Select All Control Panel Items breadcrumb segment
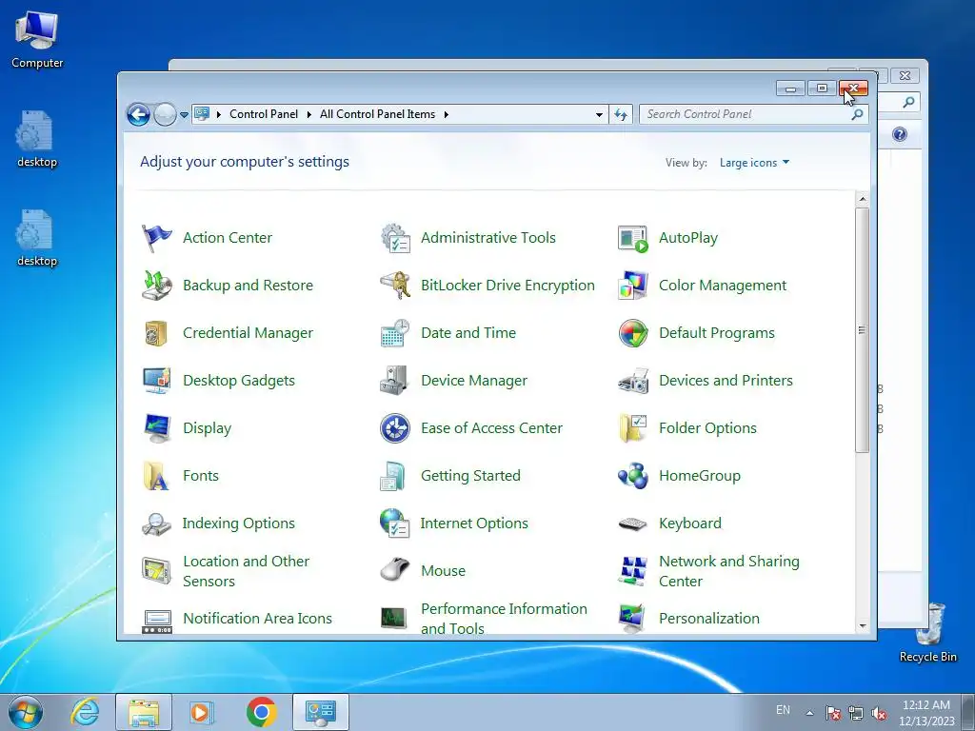Viewport: 975px width, 731px height. click(377, 114)
